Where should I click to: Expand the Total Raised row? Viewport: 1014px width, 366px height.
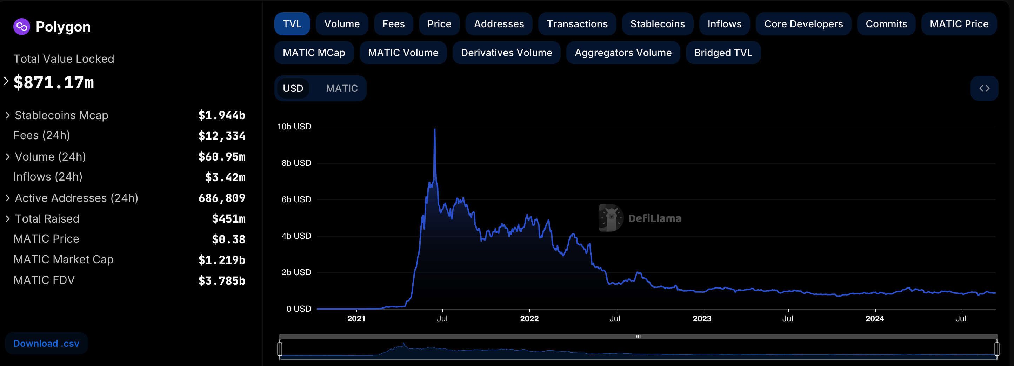(7, 218)
